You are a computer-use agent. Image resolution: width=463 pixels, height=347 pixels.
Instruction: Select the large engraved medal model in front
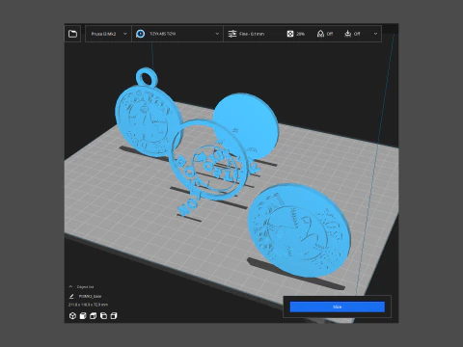coord(299,229)
